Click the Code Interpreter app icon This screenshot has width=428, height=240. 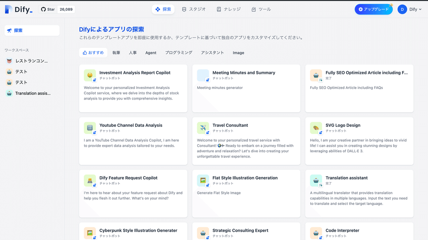click(316, 233)
